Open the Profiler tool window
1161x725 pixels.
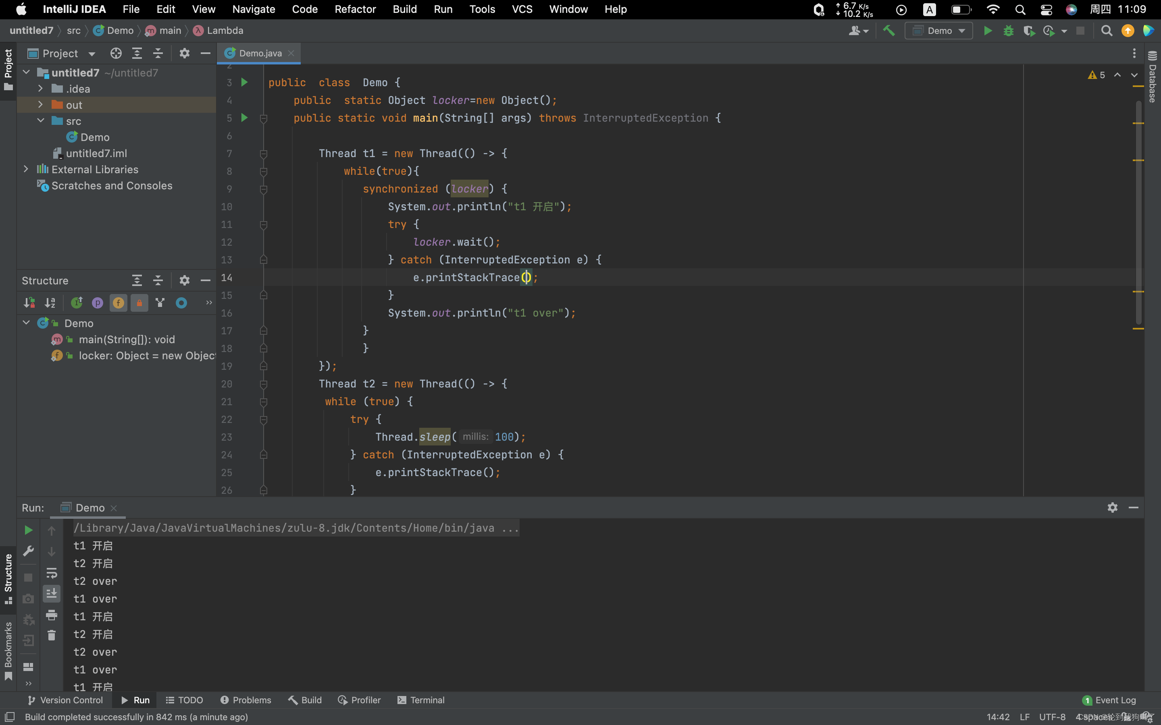(359, 700)
